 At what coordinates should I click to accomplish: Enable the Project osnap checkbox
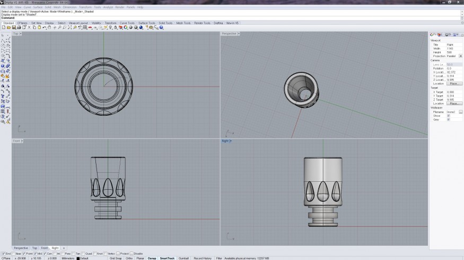(x=118, y=254)
